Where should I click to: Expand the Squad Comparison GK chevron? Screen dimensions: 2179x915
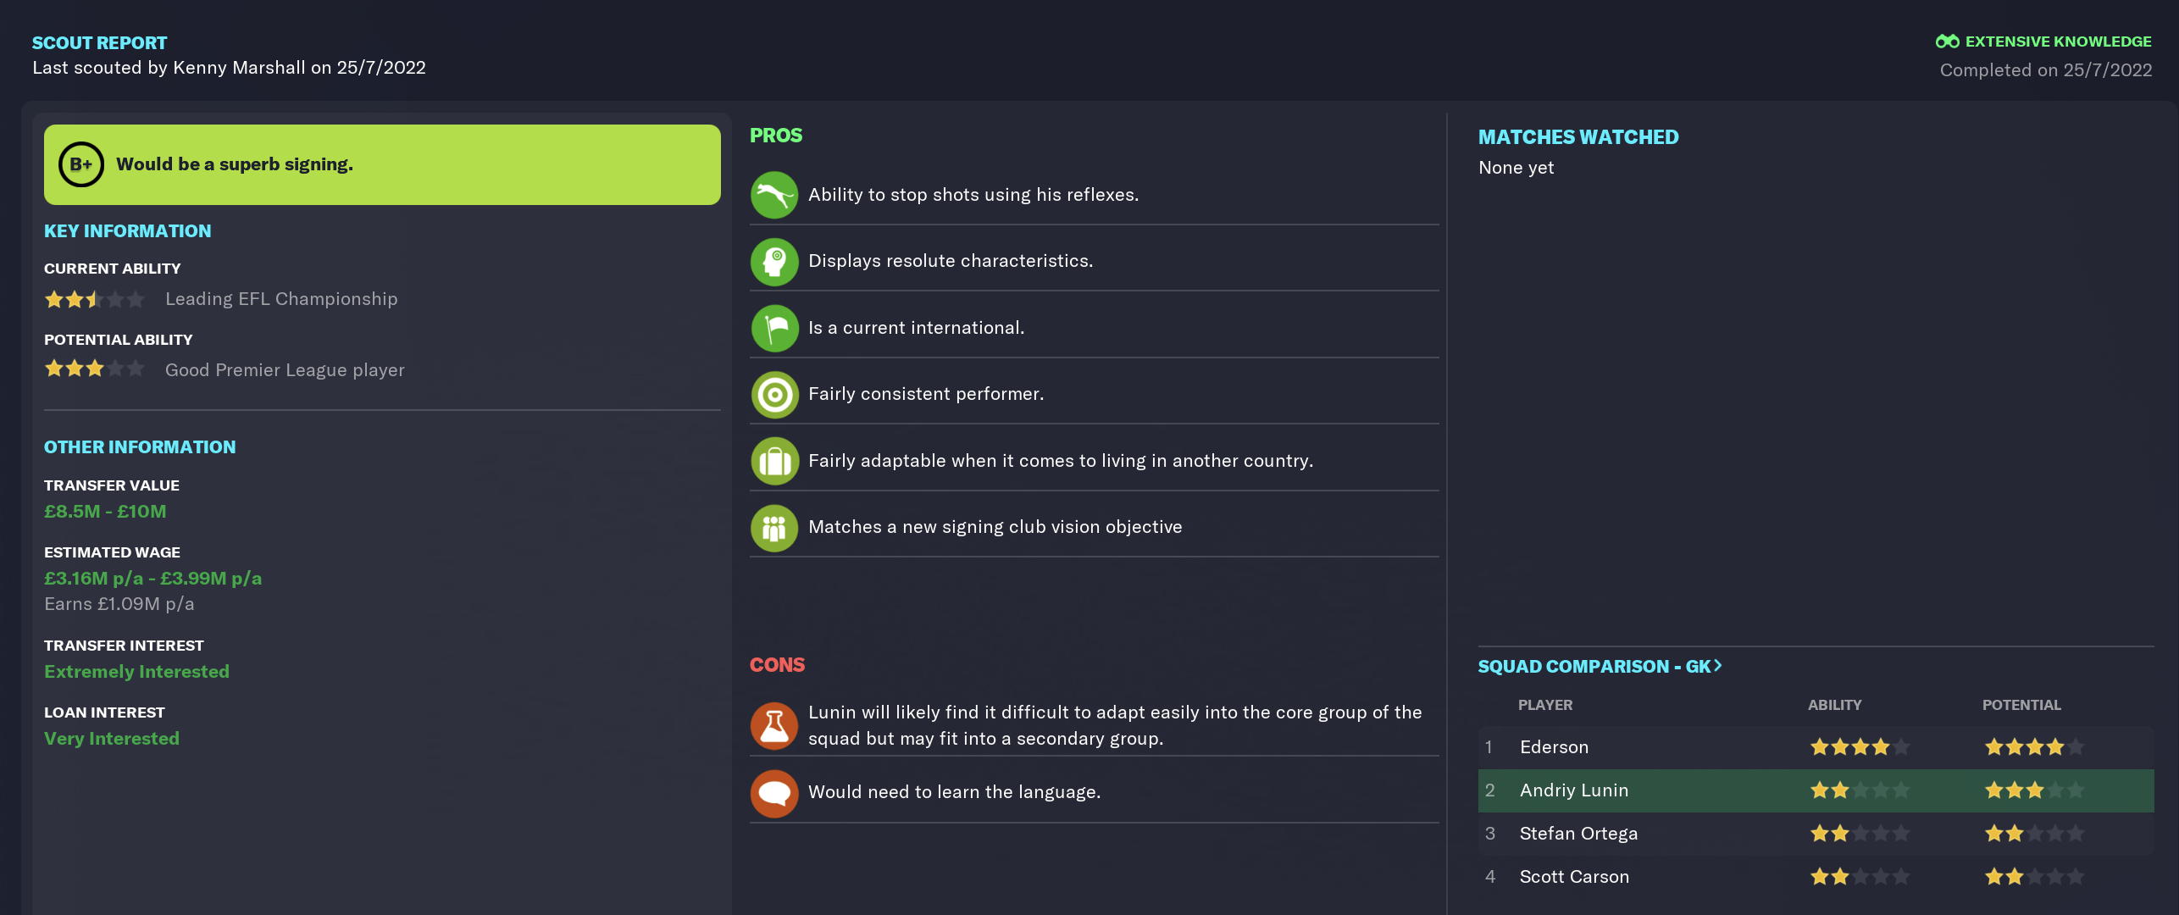pos(1717,666)
